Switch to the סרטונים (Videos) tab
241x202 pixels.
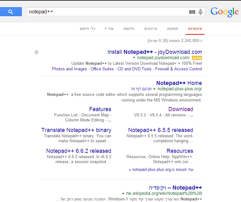(x=151, y=29)
